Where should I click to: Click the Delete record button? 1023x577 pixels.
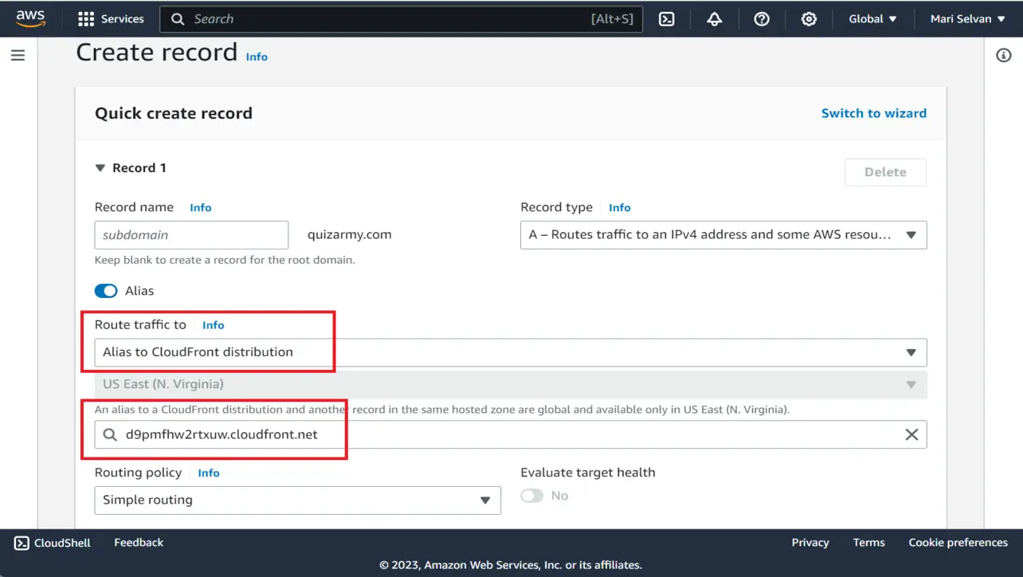(x=885, y=172)
